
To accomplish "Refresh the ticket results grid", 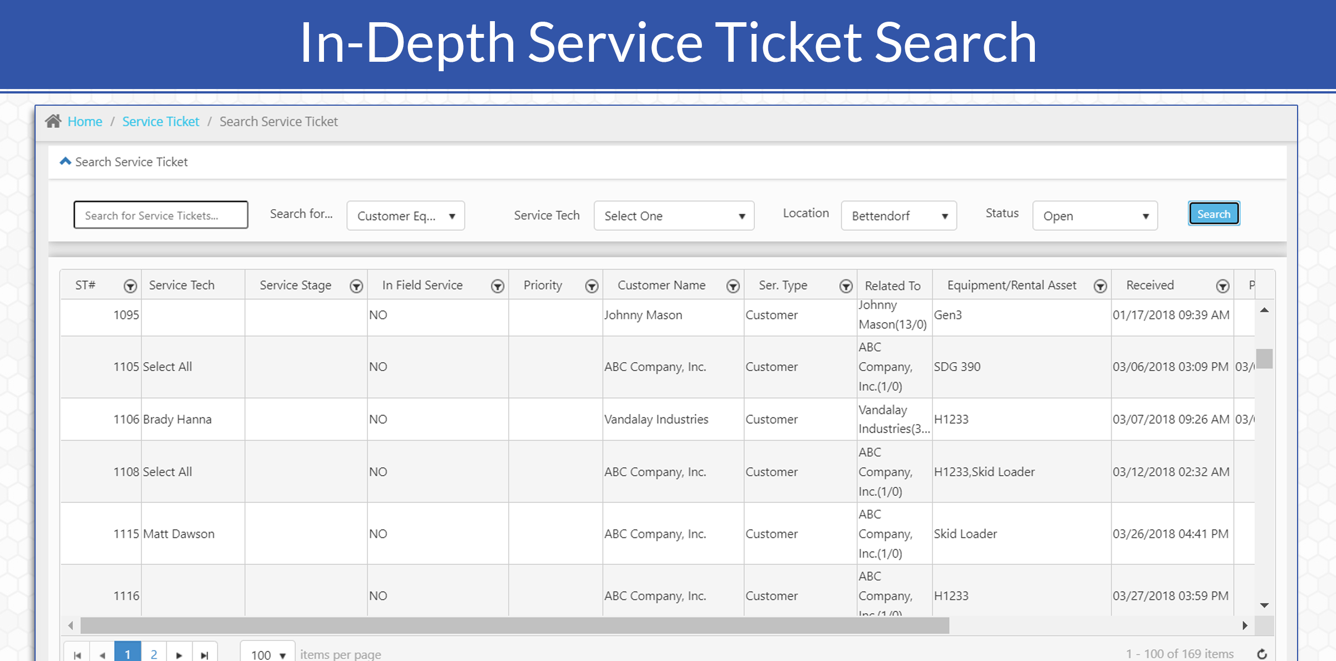I will coord(1263,653).
